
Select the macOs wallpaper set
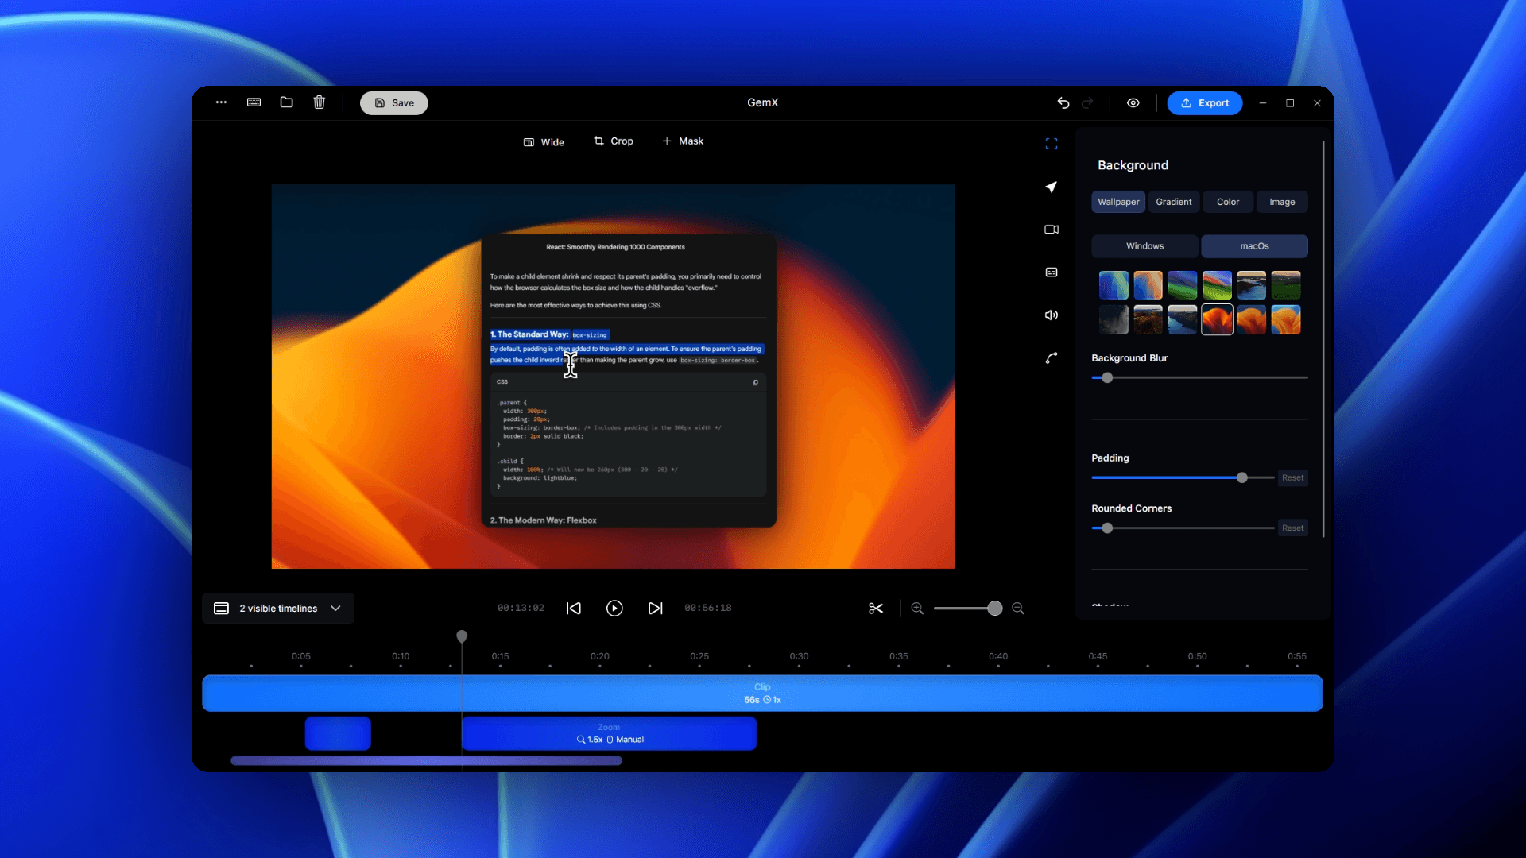click(x=1254, y=246)
